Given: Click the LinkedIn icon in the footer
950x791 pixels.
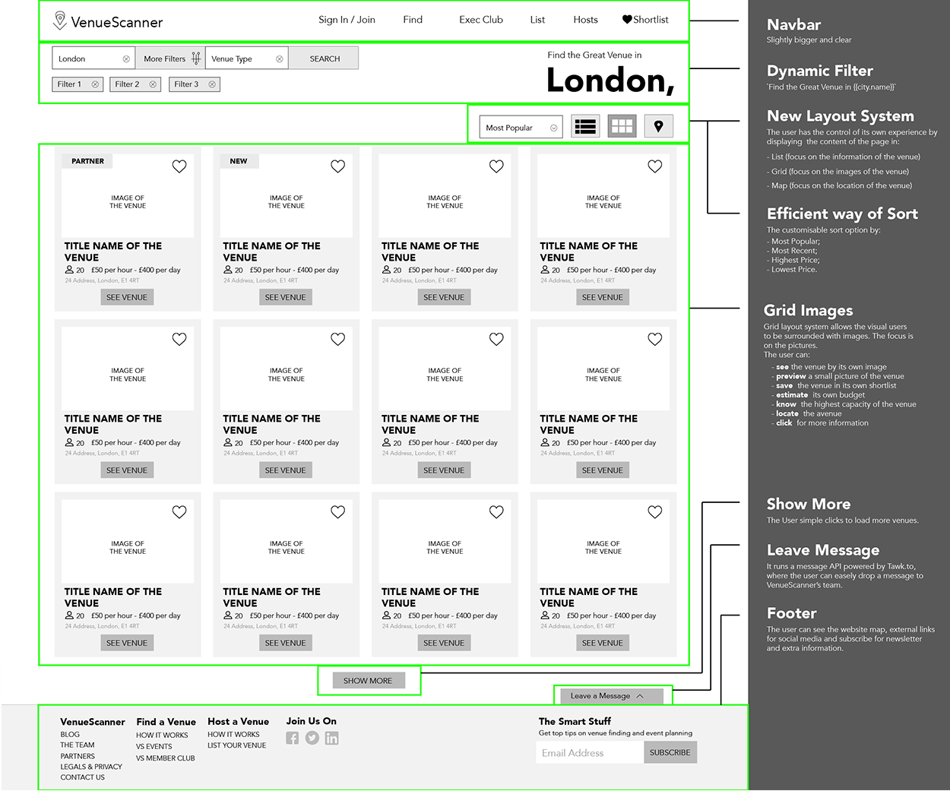Looking at the screenshot, I should [x=331, y=738].
